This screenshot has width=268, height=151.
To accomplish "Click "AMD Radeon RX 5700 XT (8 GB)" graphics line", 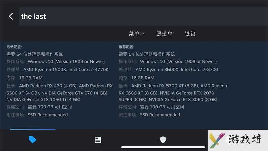I will coord(179,86).
